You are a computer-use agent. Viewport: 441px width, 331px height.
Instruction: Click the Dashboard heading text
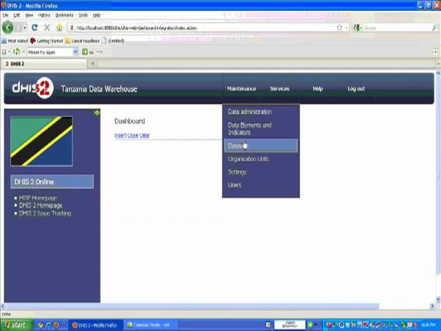point(130,121)
